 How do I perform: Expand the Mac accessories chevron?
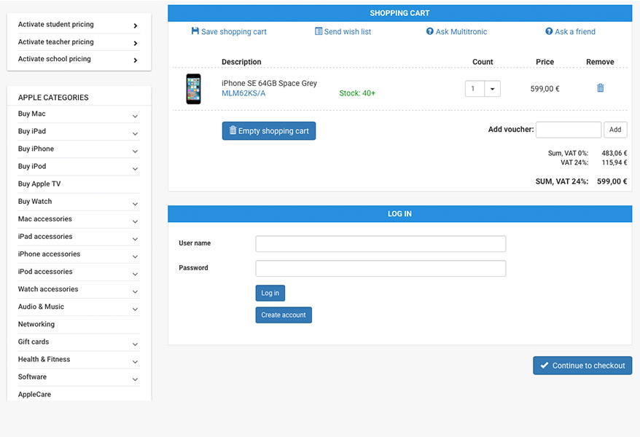[135, 221]
